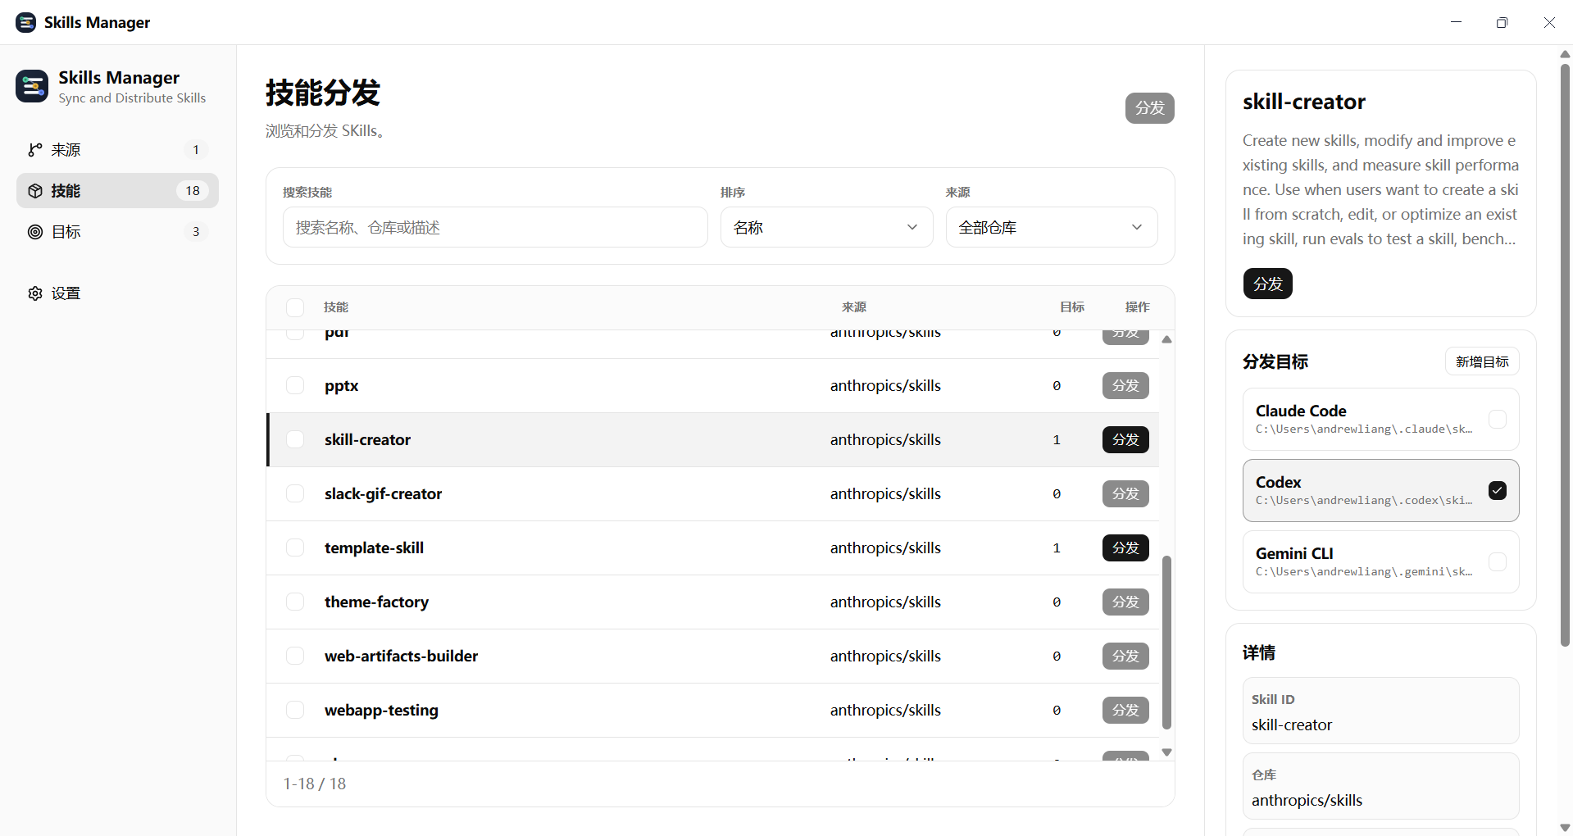The width and height of the screenshot is (1573, 836).
Task: Click the 1-18 / 18 pagination text
Action: 315,784
